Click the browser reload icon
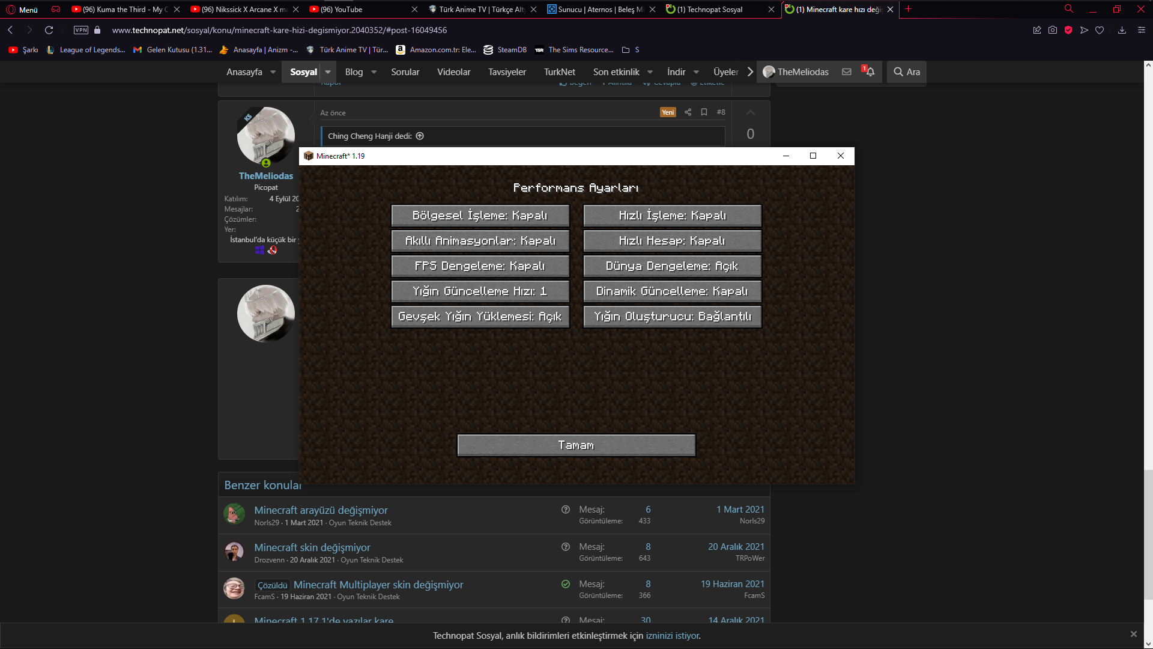Image resolution: width=1153 pixels, height=649 pixels. (49, 30)
